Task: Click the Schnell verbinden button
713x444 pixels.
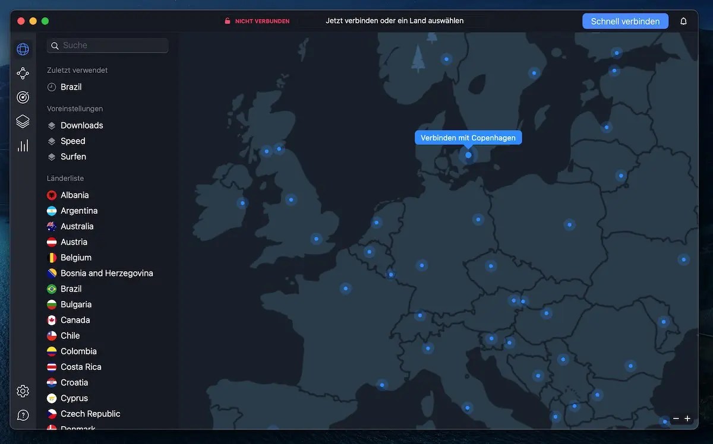Action: [x=625, y=21]
